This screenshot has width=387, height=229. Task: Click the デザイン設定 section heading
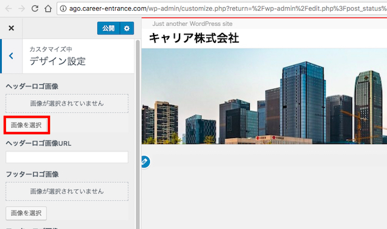tap(58, 61)
